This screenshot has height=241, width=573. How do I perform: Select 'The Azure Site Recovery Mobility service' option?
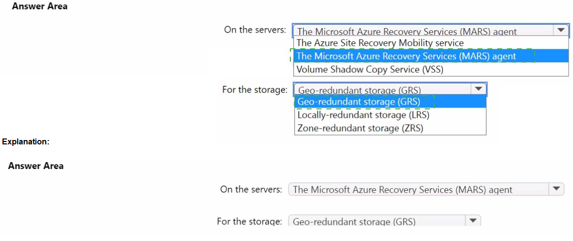click(x=380, y=43)
